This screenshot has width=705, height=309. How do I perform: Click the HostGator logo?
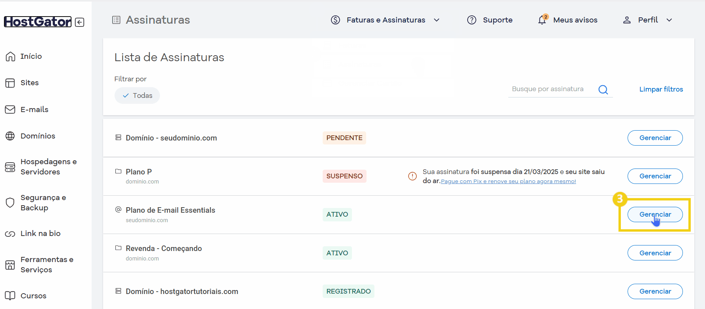(x=38, y=22)
